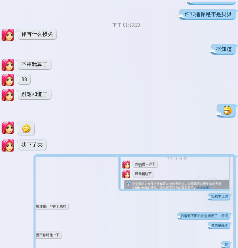This screenshot has height=248, width=238.
Task: Click the 下午 01:13:20 timestamp
Action: [126, 25]
